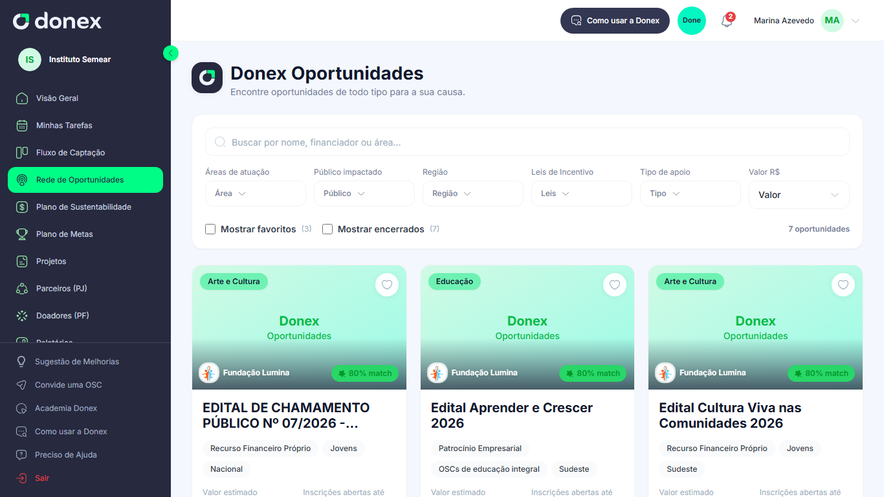Enable the Mostrar encerrados checkbox
884x497 pixels.
coord(327,229)
